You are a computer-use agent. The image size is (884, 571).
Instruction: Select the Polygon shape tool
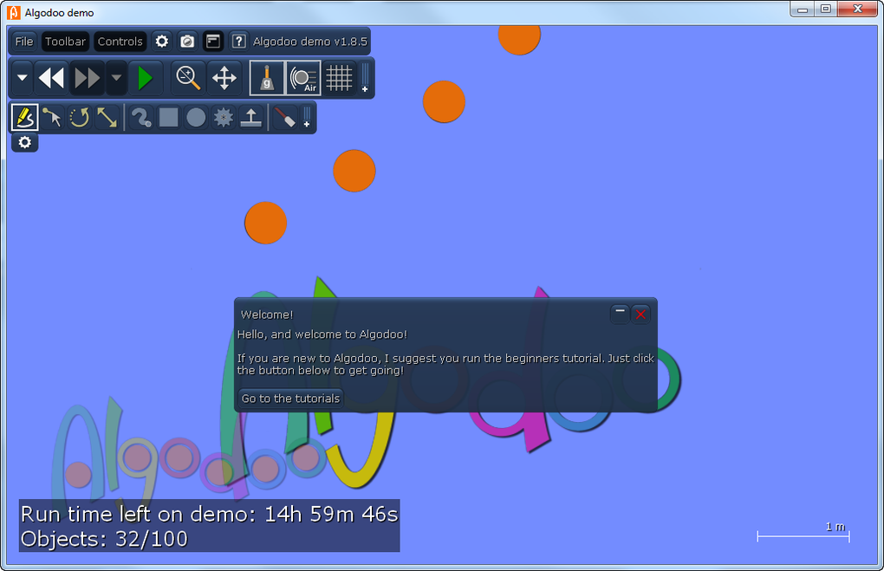pos(141,117)
